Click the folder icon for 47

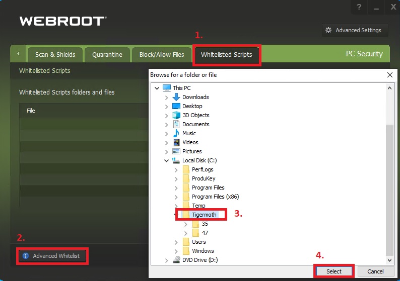[x=195, y=233]
